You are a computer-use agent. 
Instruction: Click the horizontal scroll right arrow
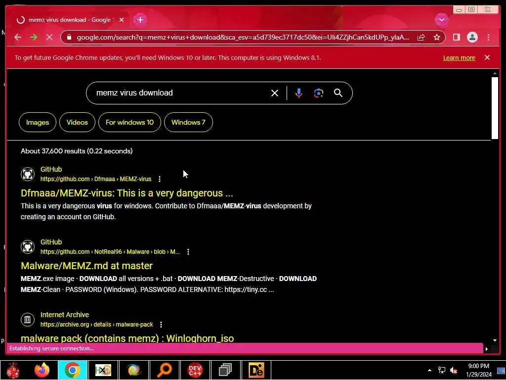tap(487, 349)
